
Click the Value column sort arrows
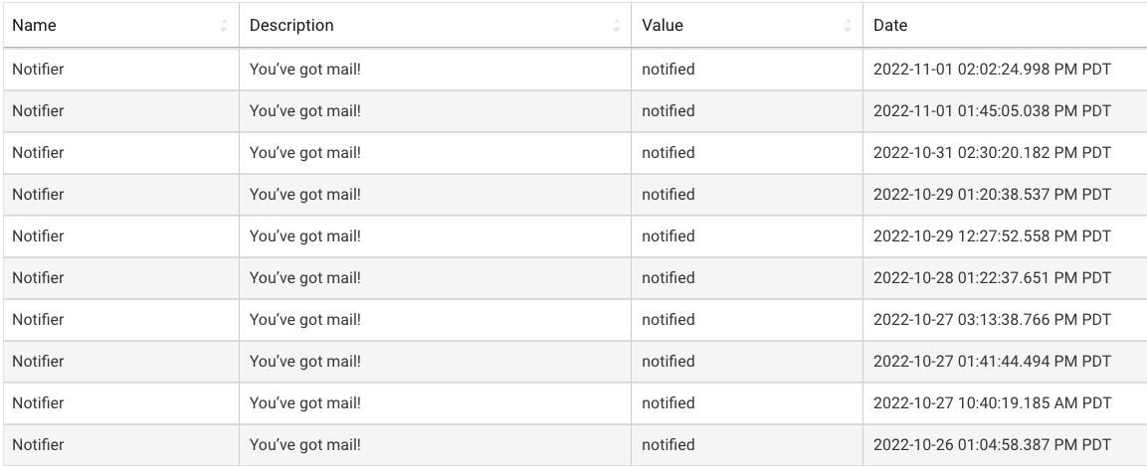click(848, 25)
